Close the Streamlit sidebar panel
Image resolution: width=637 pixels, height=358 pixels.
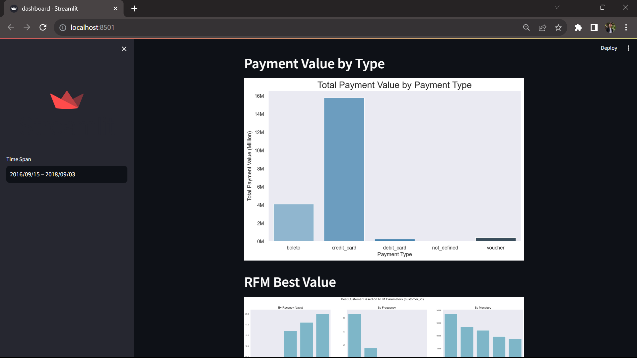pos(124,49)
